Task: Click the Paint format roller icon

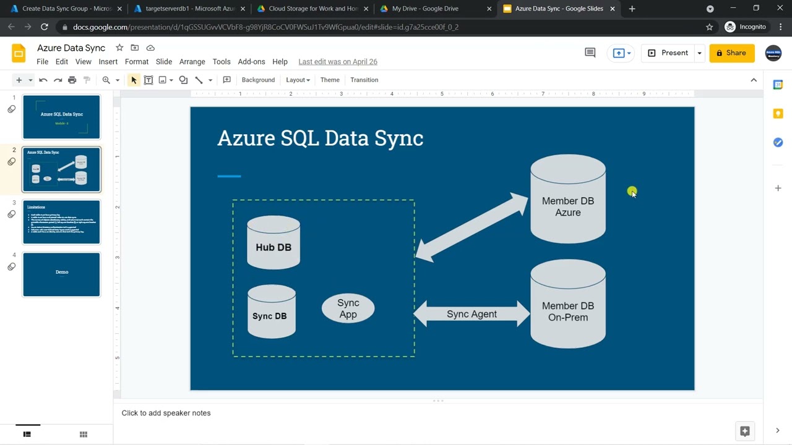Action: tap(87, 80)
